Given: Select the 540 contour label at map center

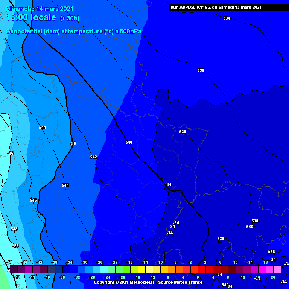Looking at the screenshot, I should [129, 142].
